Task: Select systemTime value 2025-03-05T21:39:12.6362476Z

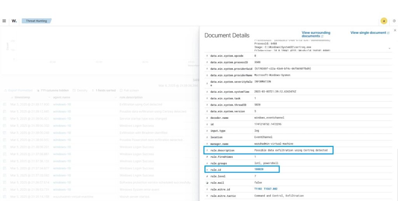Action: (x=275, y=92)
